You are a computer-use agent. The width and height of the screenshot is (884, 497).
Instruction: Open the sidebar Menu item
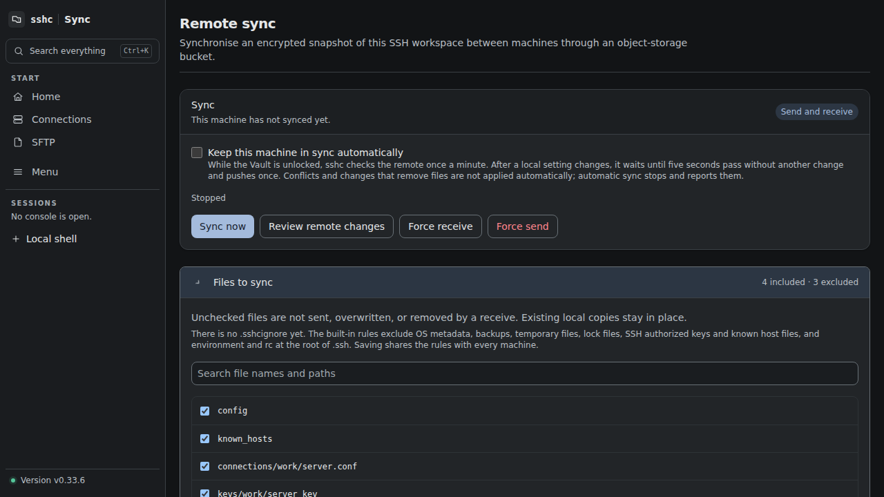pos(82,172)
